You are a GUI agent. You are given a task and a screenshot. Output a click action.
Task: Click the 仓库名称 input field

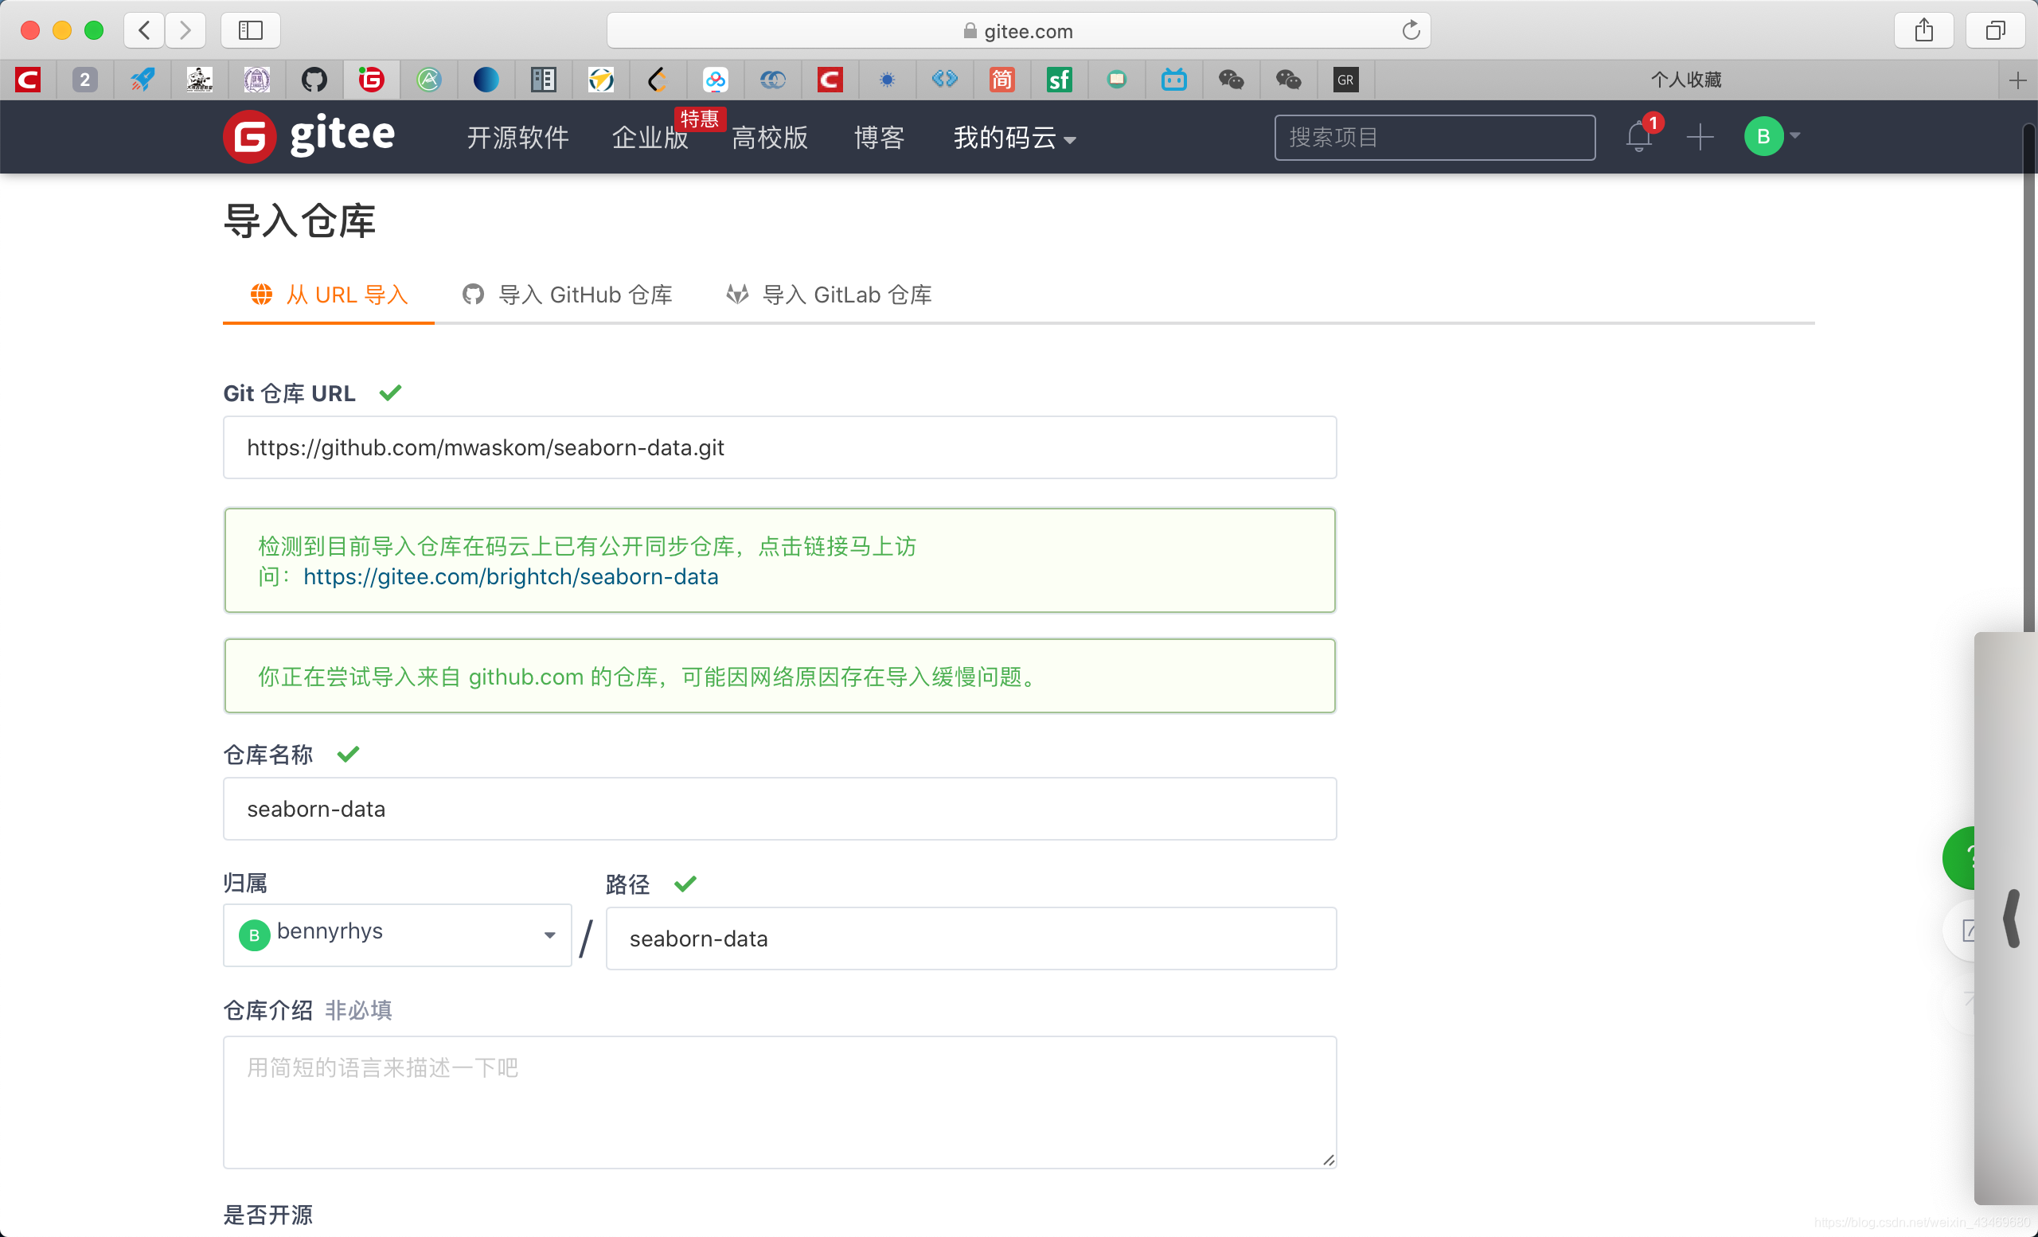pyautogui.click(x=779, y=809)
